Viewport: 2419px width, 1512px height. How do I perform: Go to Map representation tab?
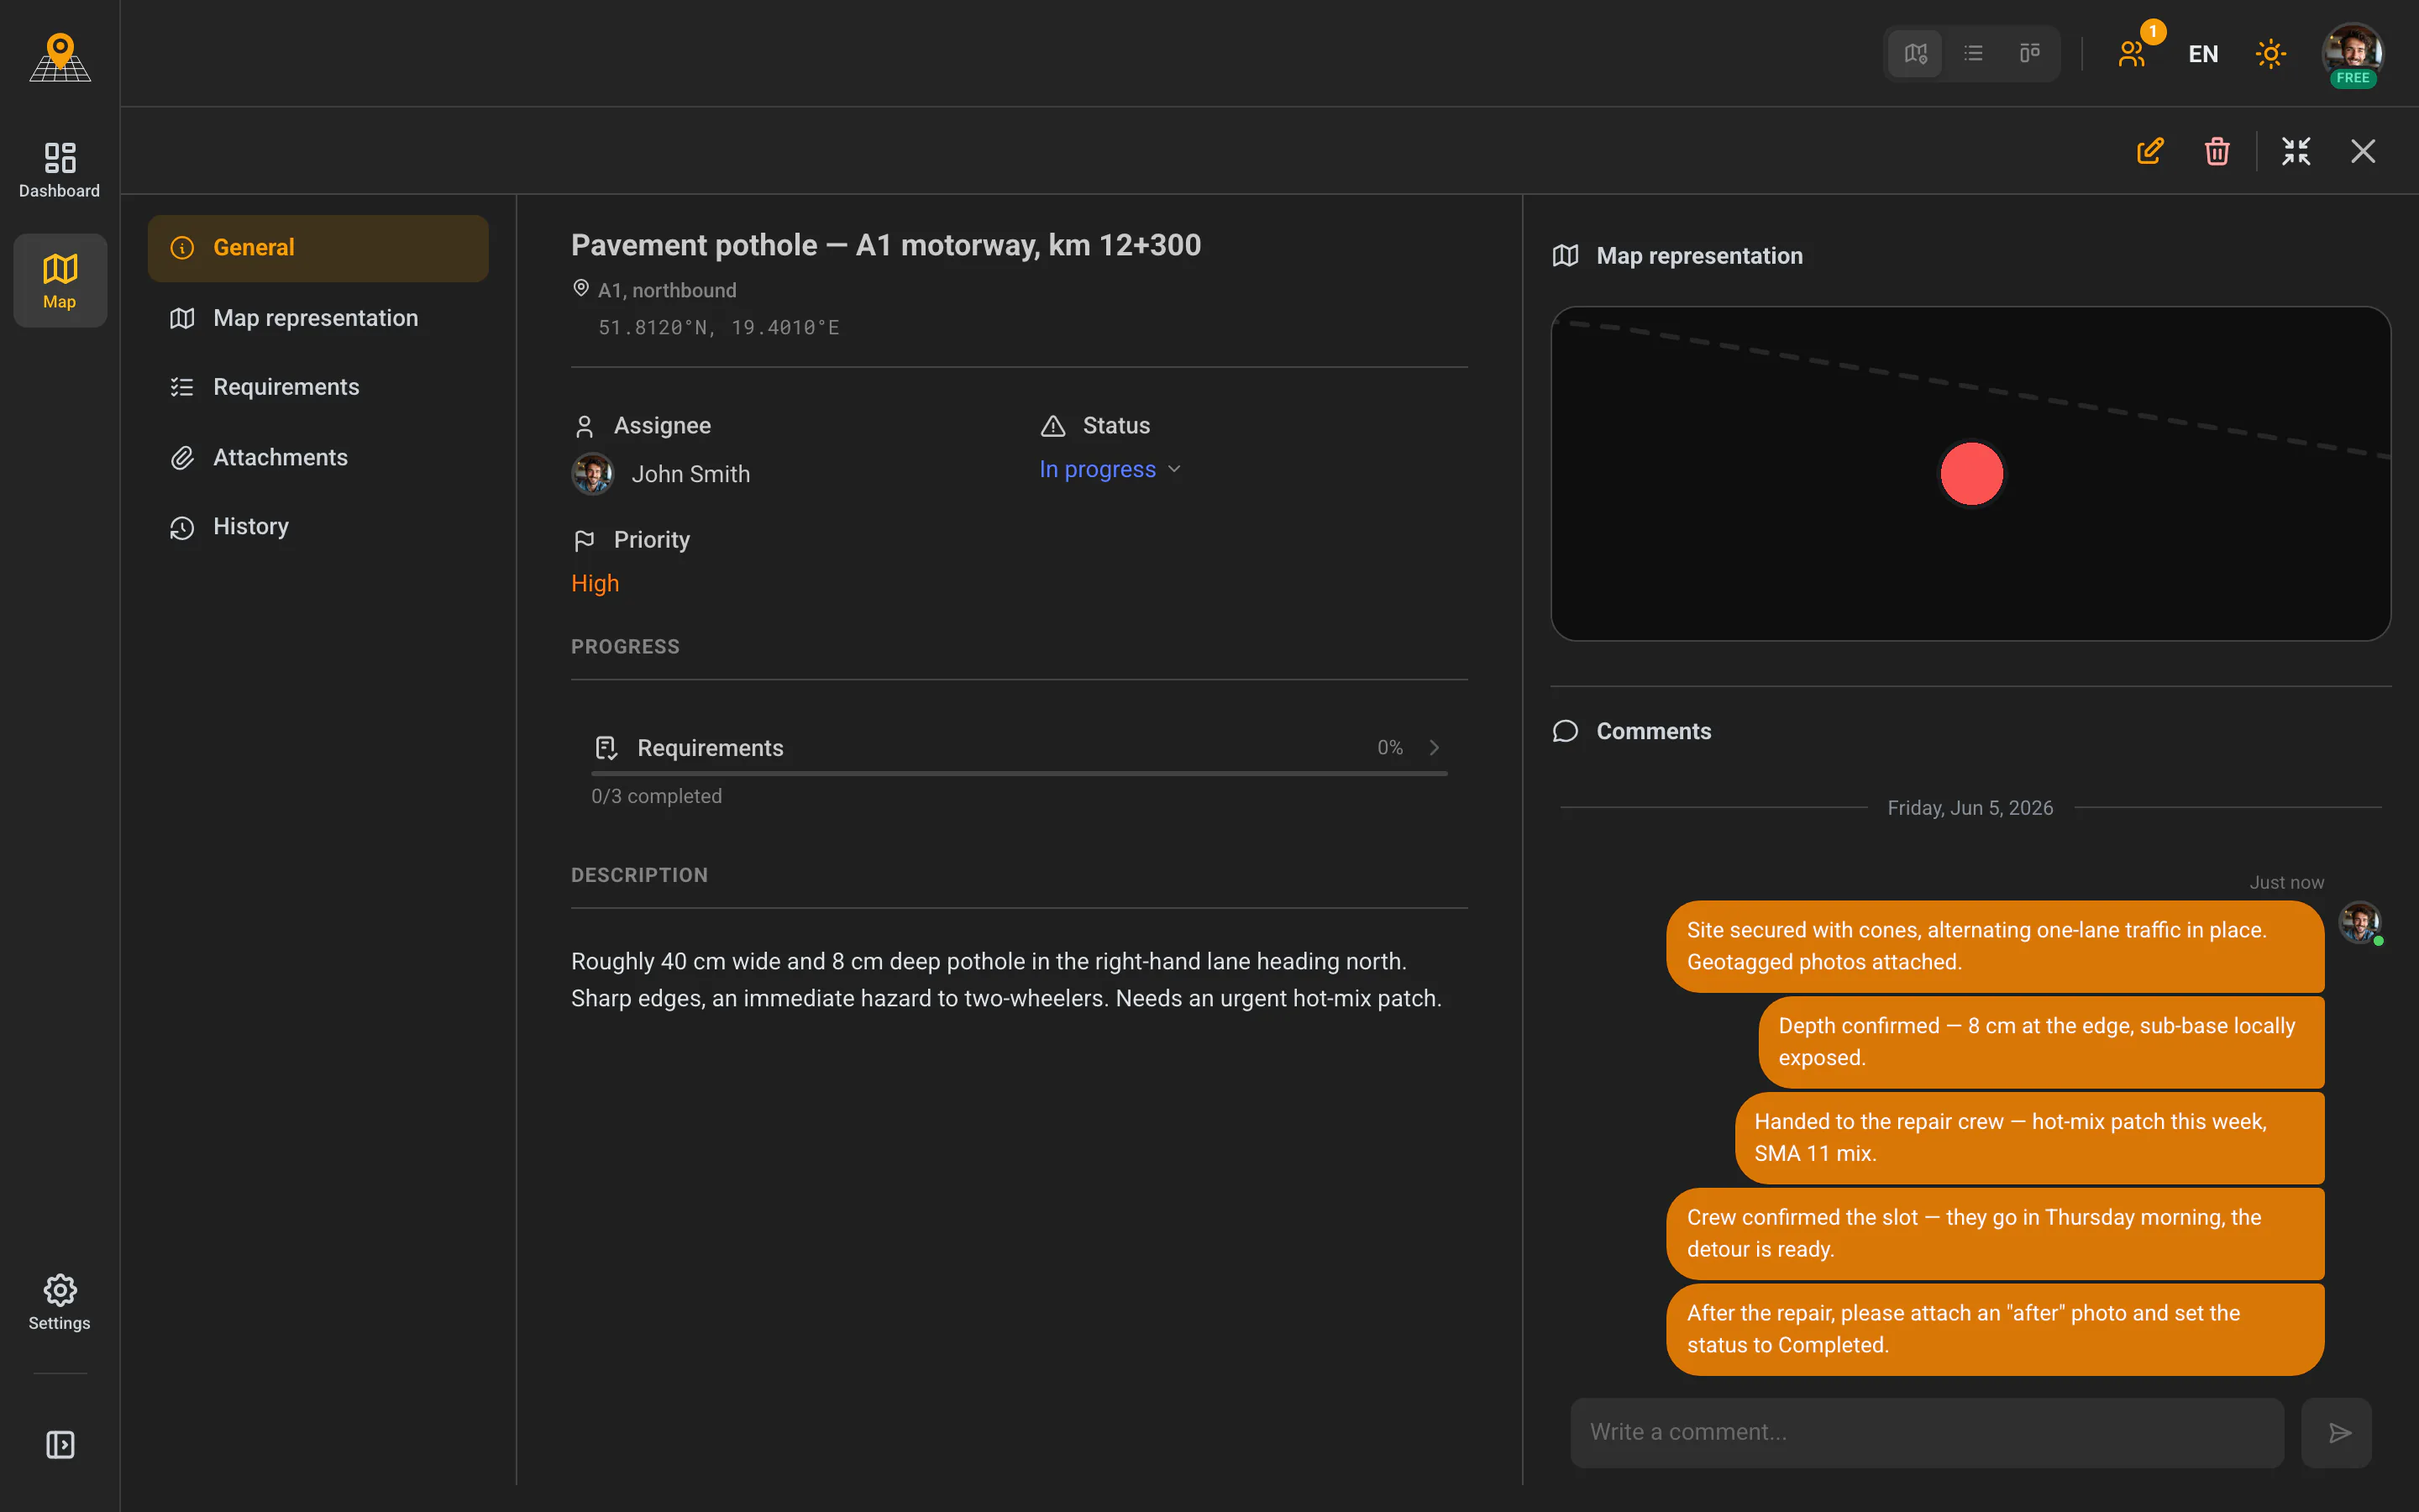tap(317, 318)
